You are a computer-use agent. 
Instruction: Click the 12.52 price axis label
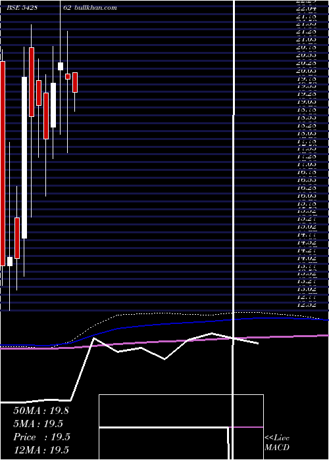(x=307, y=305)
